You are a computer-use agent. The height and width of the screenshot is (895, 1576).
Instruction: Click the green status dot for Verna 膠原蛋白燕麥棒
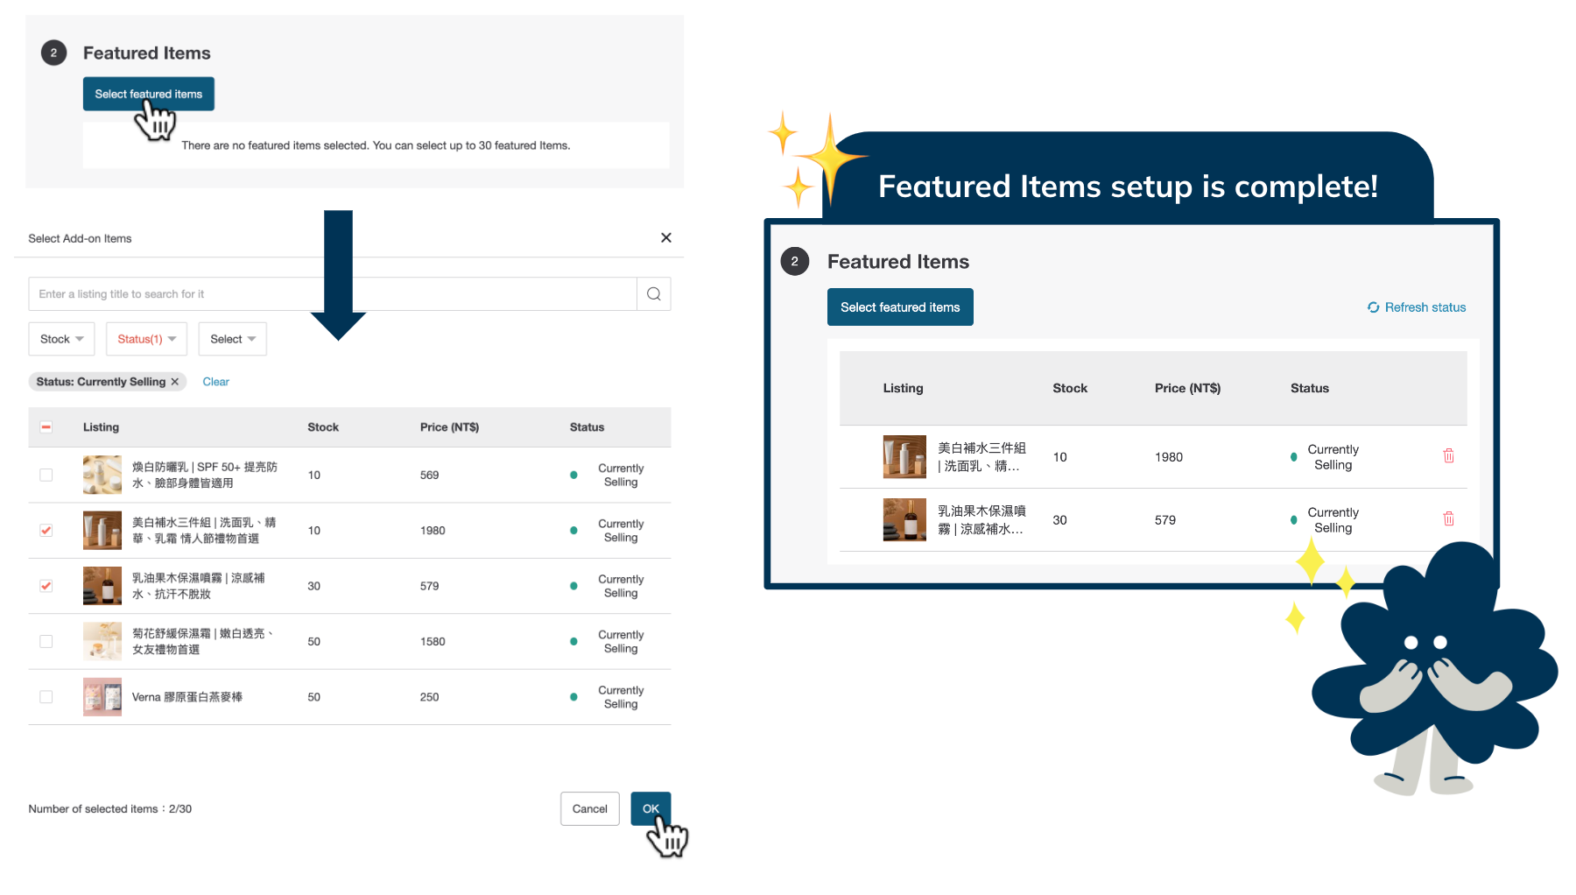(573, 696)
